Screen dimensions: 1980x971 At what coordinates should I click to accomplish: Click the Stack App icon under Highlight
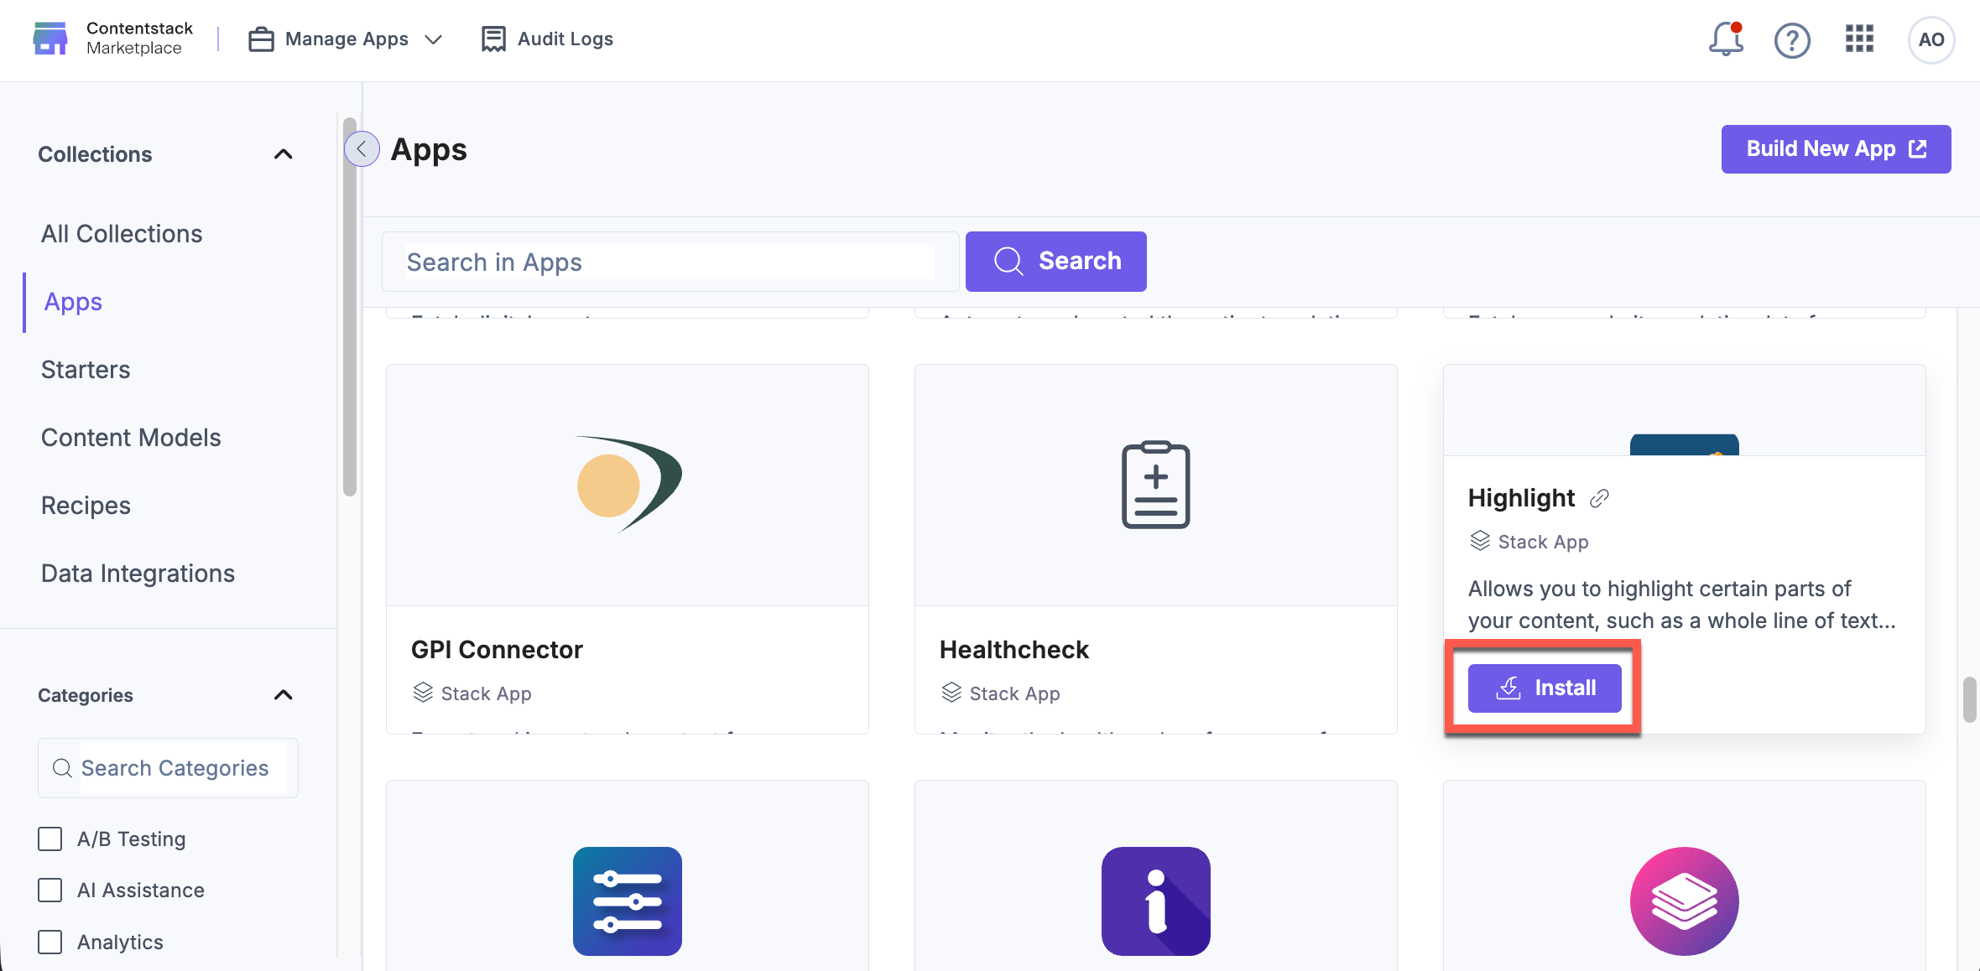coord(1480,541)
